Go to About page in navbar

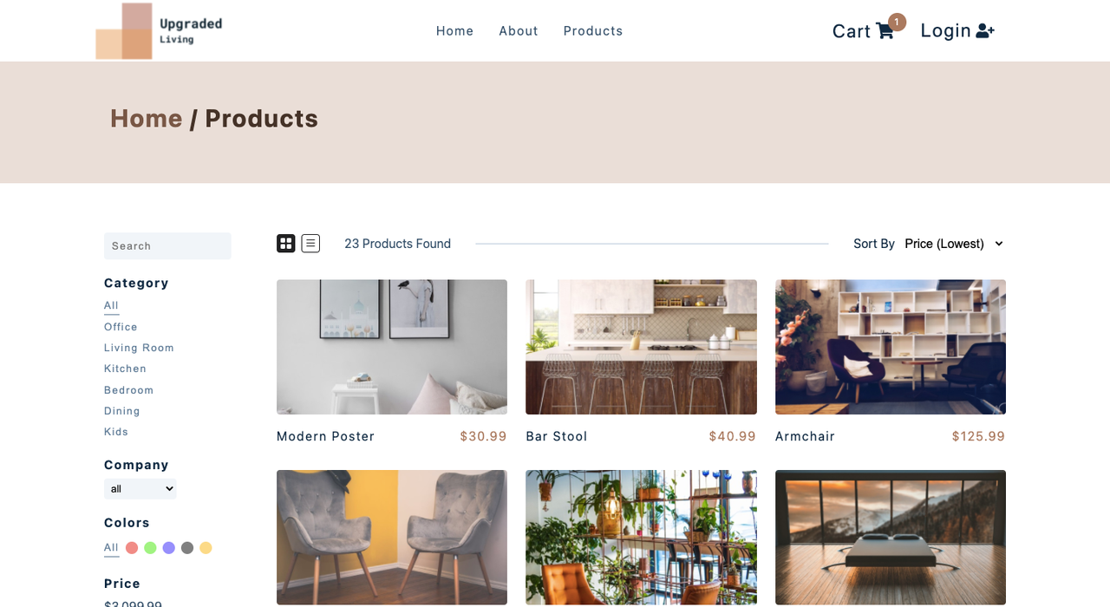(519, 31)
